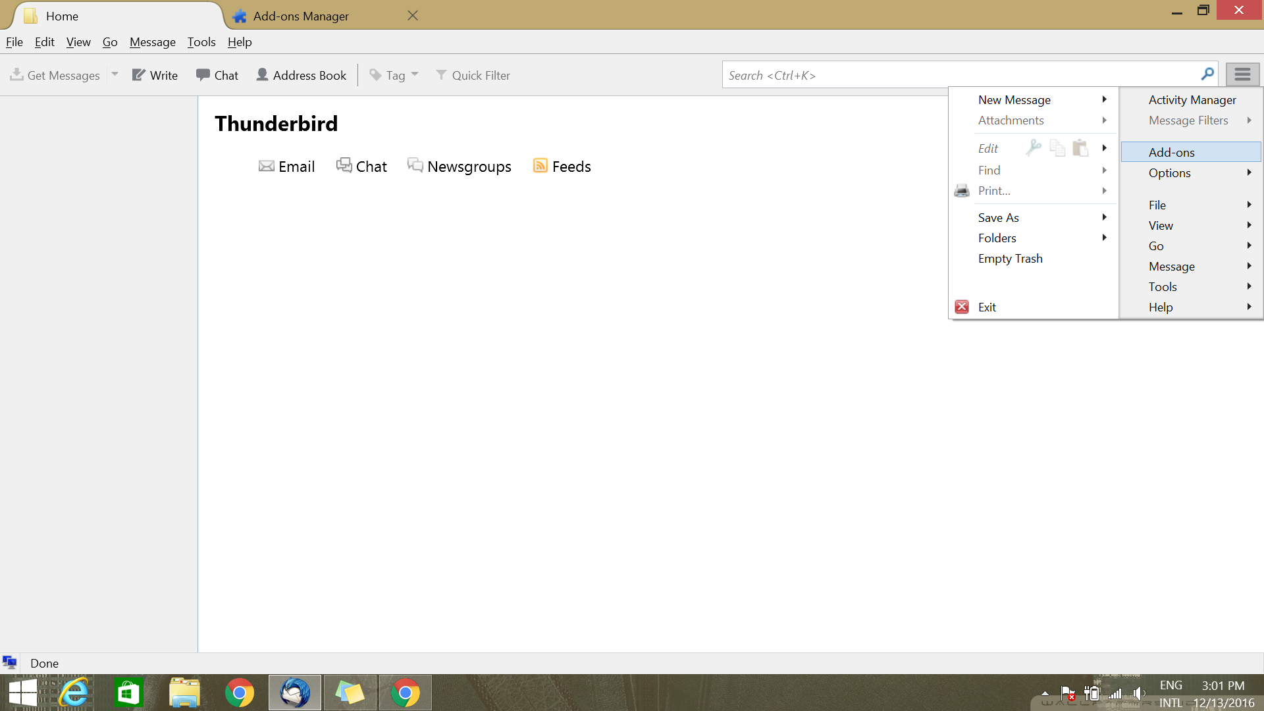Open the Edit menu in menu bar
The image size is (1264, 711).
tap(44, 41)
